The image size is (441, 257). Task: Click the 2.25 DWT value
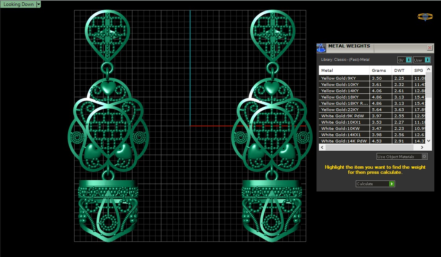point(399,78)
